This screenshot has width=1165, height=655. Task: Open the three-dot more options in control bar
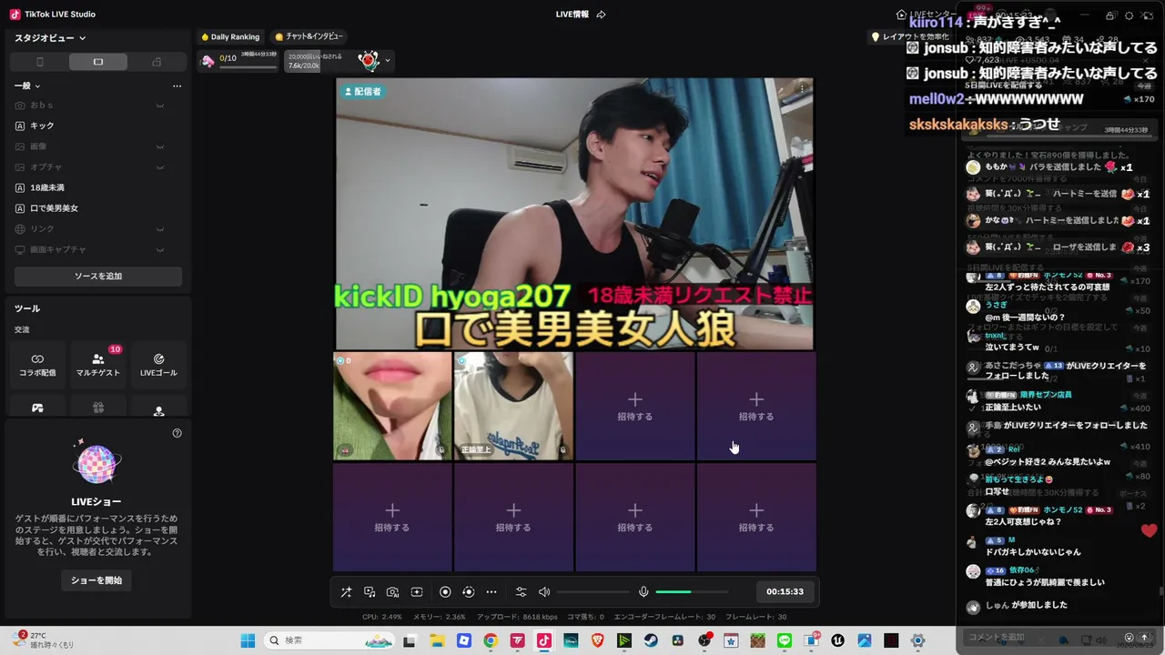pyautogui.click(x=491, y=592)
